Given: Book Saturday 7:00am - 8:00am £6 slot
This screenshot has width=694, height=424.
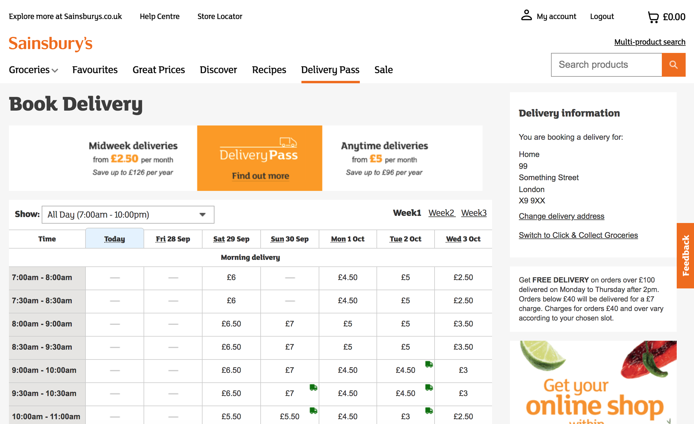Looking at the screenshot, I should (231, 277).
